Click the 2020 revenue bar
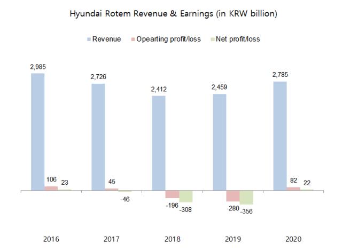Viewport: 342px width, 252px height. click(x=280, y=136)
